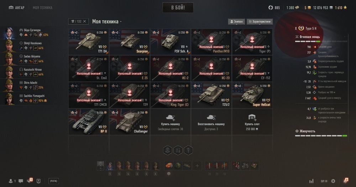The width and height of the screenshot is (356, 187).
Task: Click Купить слот for 250 000
Action: coord(252,122)
